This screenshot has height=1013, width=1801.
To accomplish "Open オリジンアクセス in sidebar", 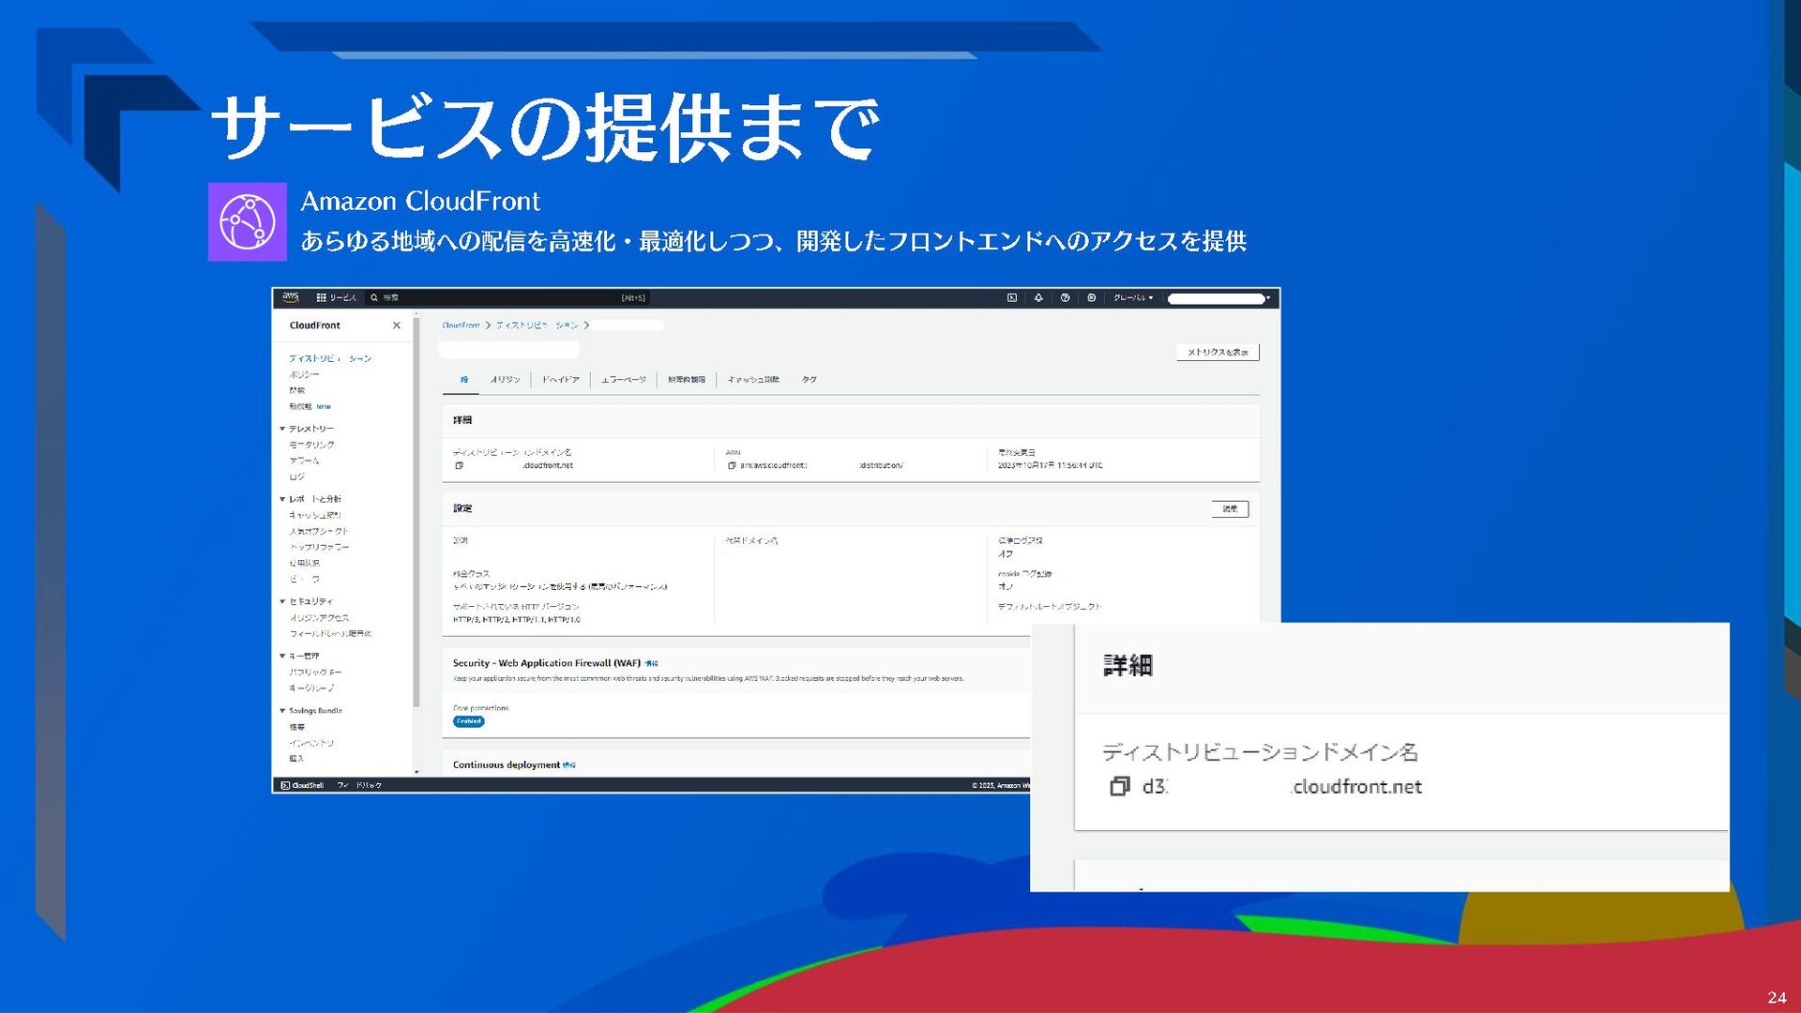I will pyautogui.click(x=319, y=617).
